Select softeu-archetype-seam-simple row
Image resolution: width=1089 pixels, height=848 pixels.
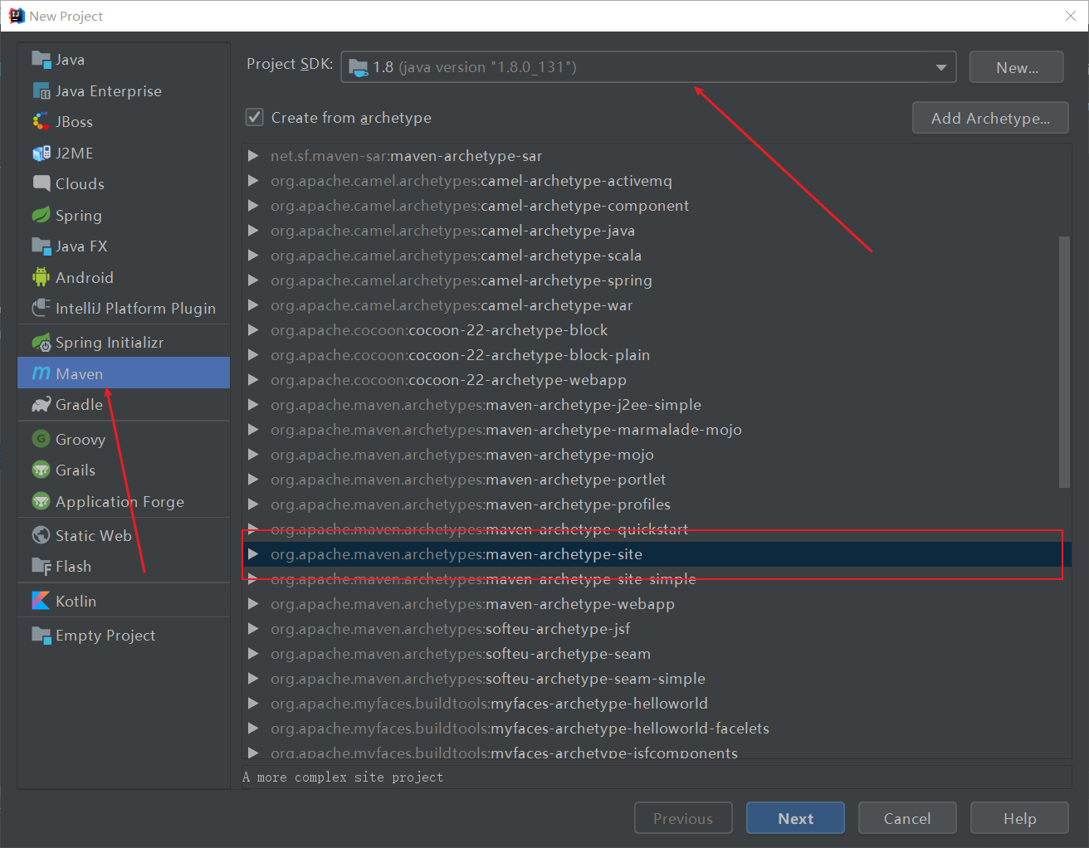click(x=657, y=678)
